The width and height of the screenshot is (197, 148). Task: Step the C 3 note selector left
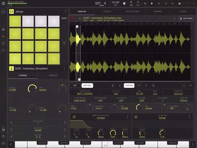11,136
